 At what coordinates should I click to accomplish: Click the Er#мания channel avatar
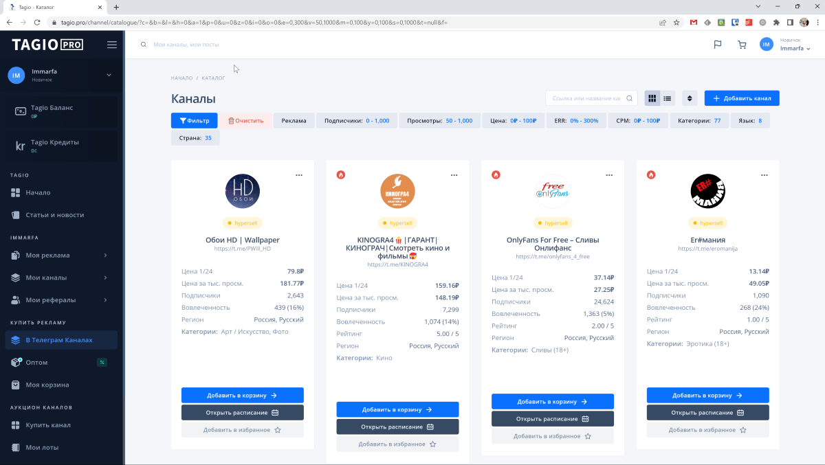(708, 192)
